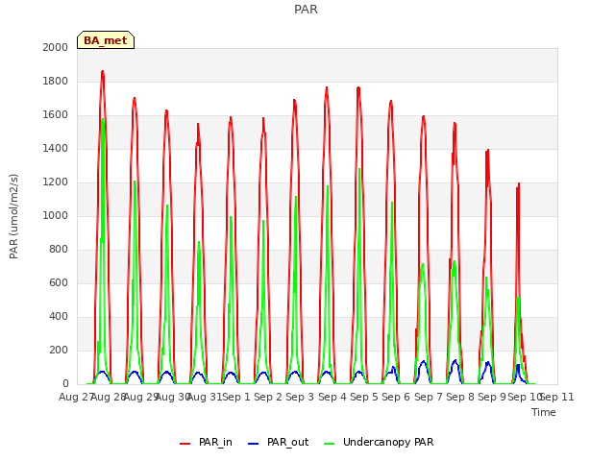Toggle the PAR_out legend entry
This screenshot has height=461, width=615.
(279, 442)
